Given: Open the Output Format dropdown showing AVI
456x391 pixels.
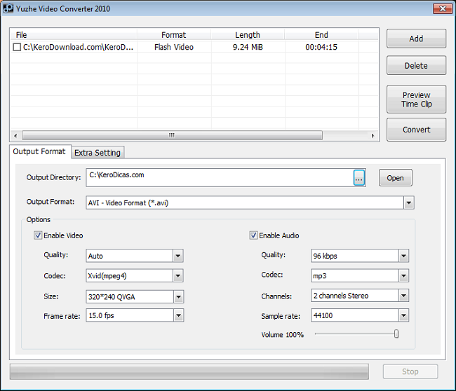Looking at the screenshot, I should 409,203.
